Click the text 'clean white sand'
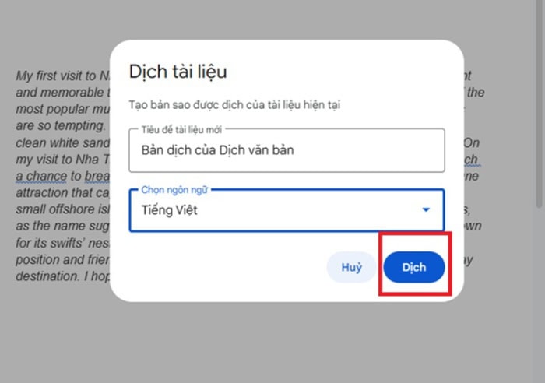Viewport: 545px width, 383px height. pos(62,142)
